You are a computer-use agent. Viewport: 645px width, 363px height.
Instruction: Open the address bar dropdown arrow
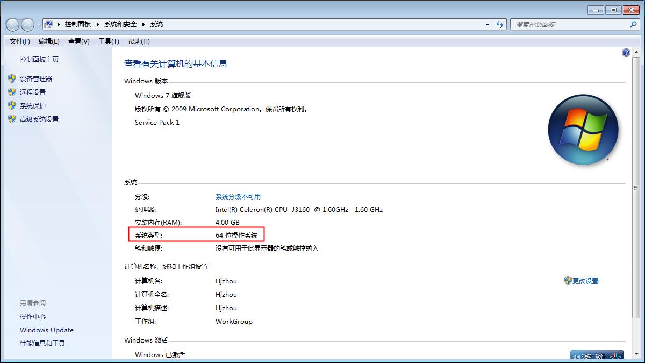(488, 24)
